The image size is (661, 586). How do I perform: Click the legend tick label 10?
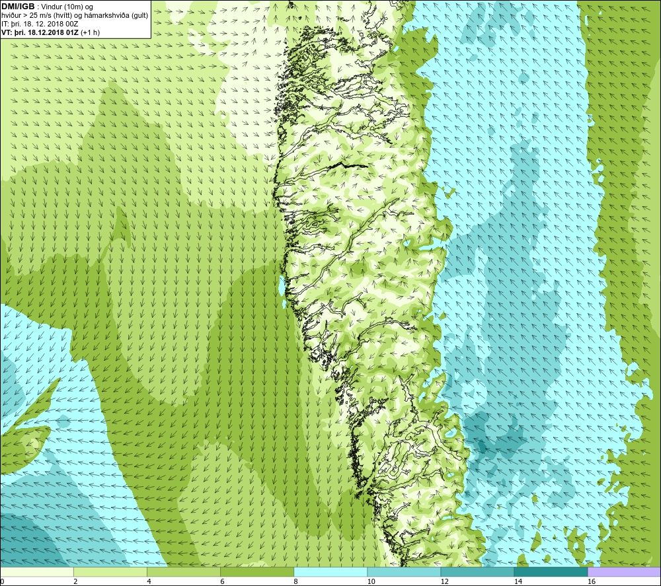pos(371,582)
